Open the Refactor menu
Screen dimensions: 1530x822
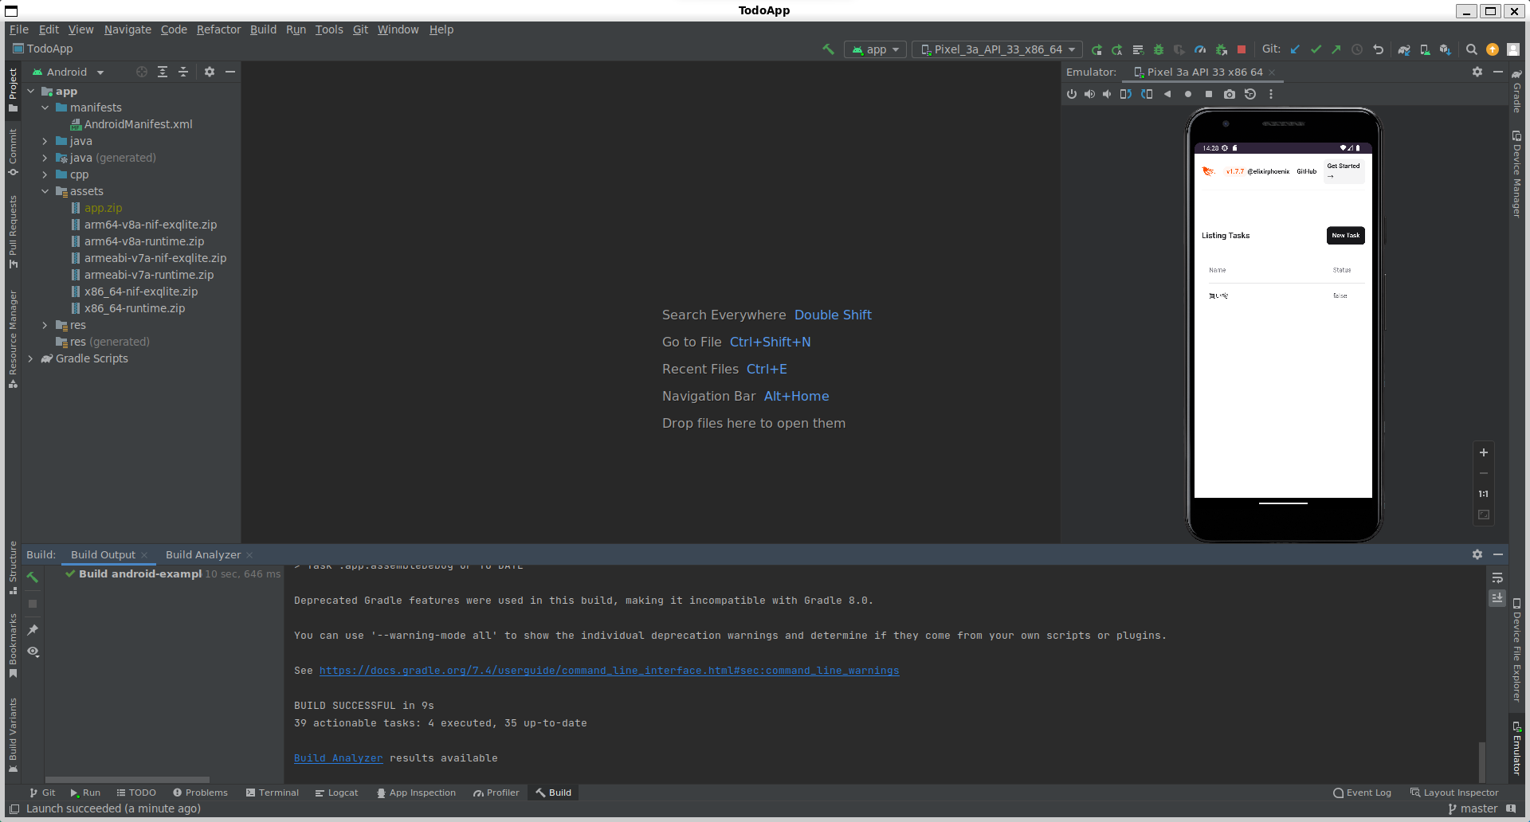218,29
